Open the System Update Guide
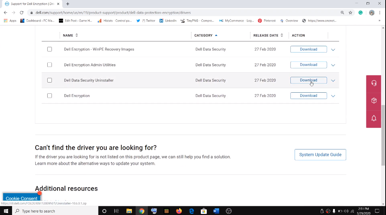Viewport: 386px width, 215px height. click(320, 155)
